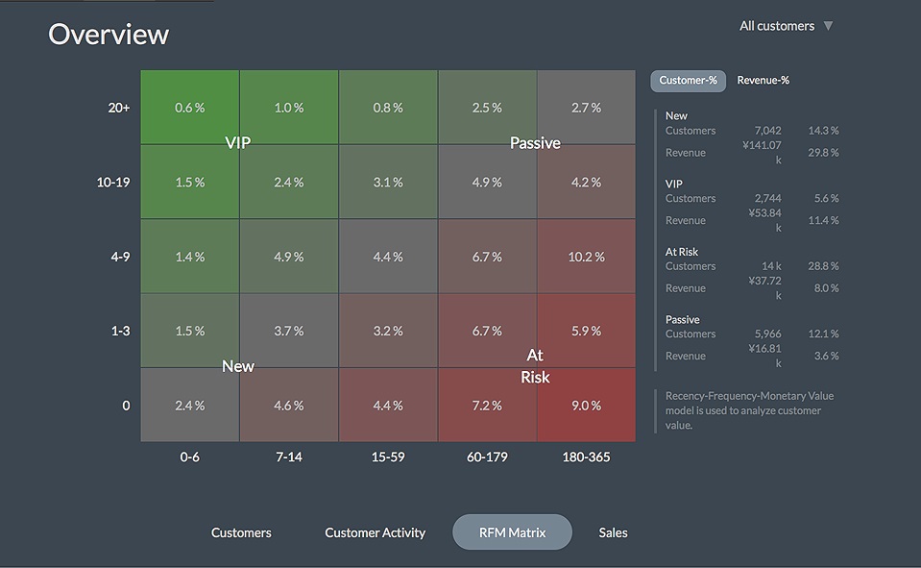This screenshot has height=568, width=921.
Task: Open the Customer Activity tab
Action: coord(375,532)
